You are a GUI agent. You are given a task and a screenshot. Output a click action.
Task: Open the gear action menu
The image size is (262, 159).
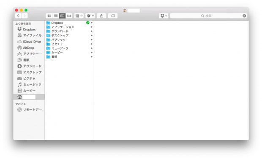[x=90, y=16]
